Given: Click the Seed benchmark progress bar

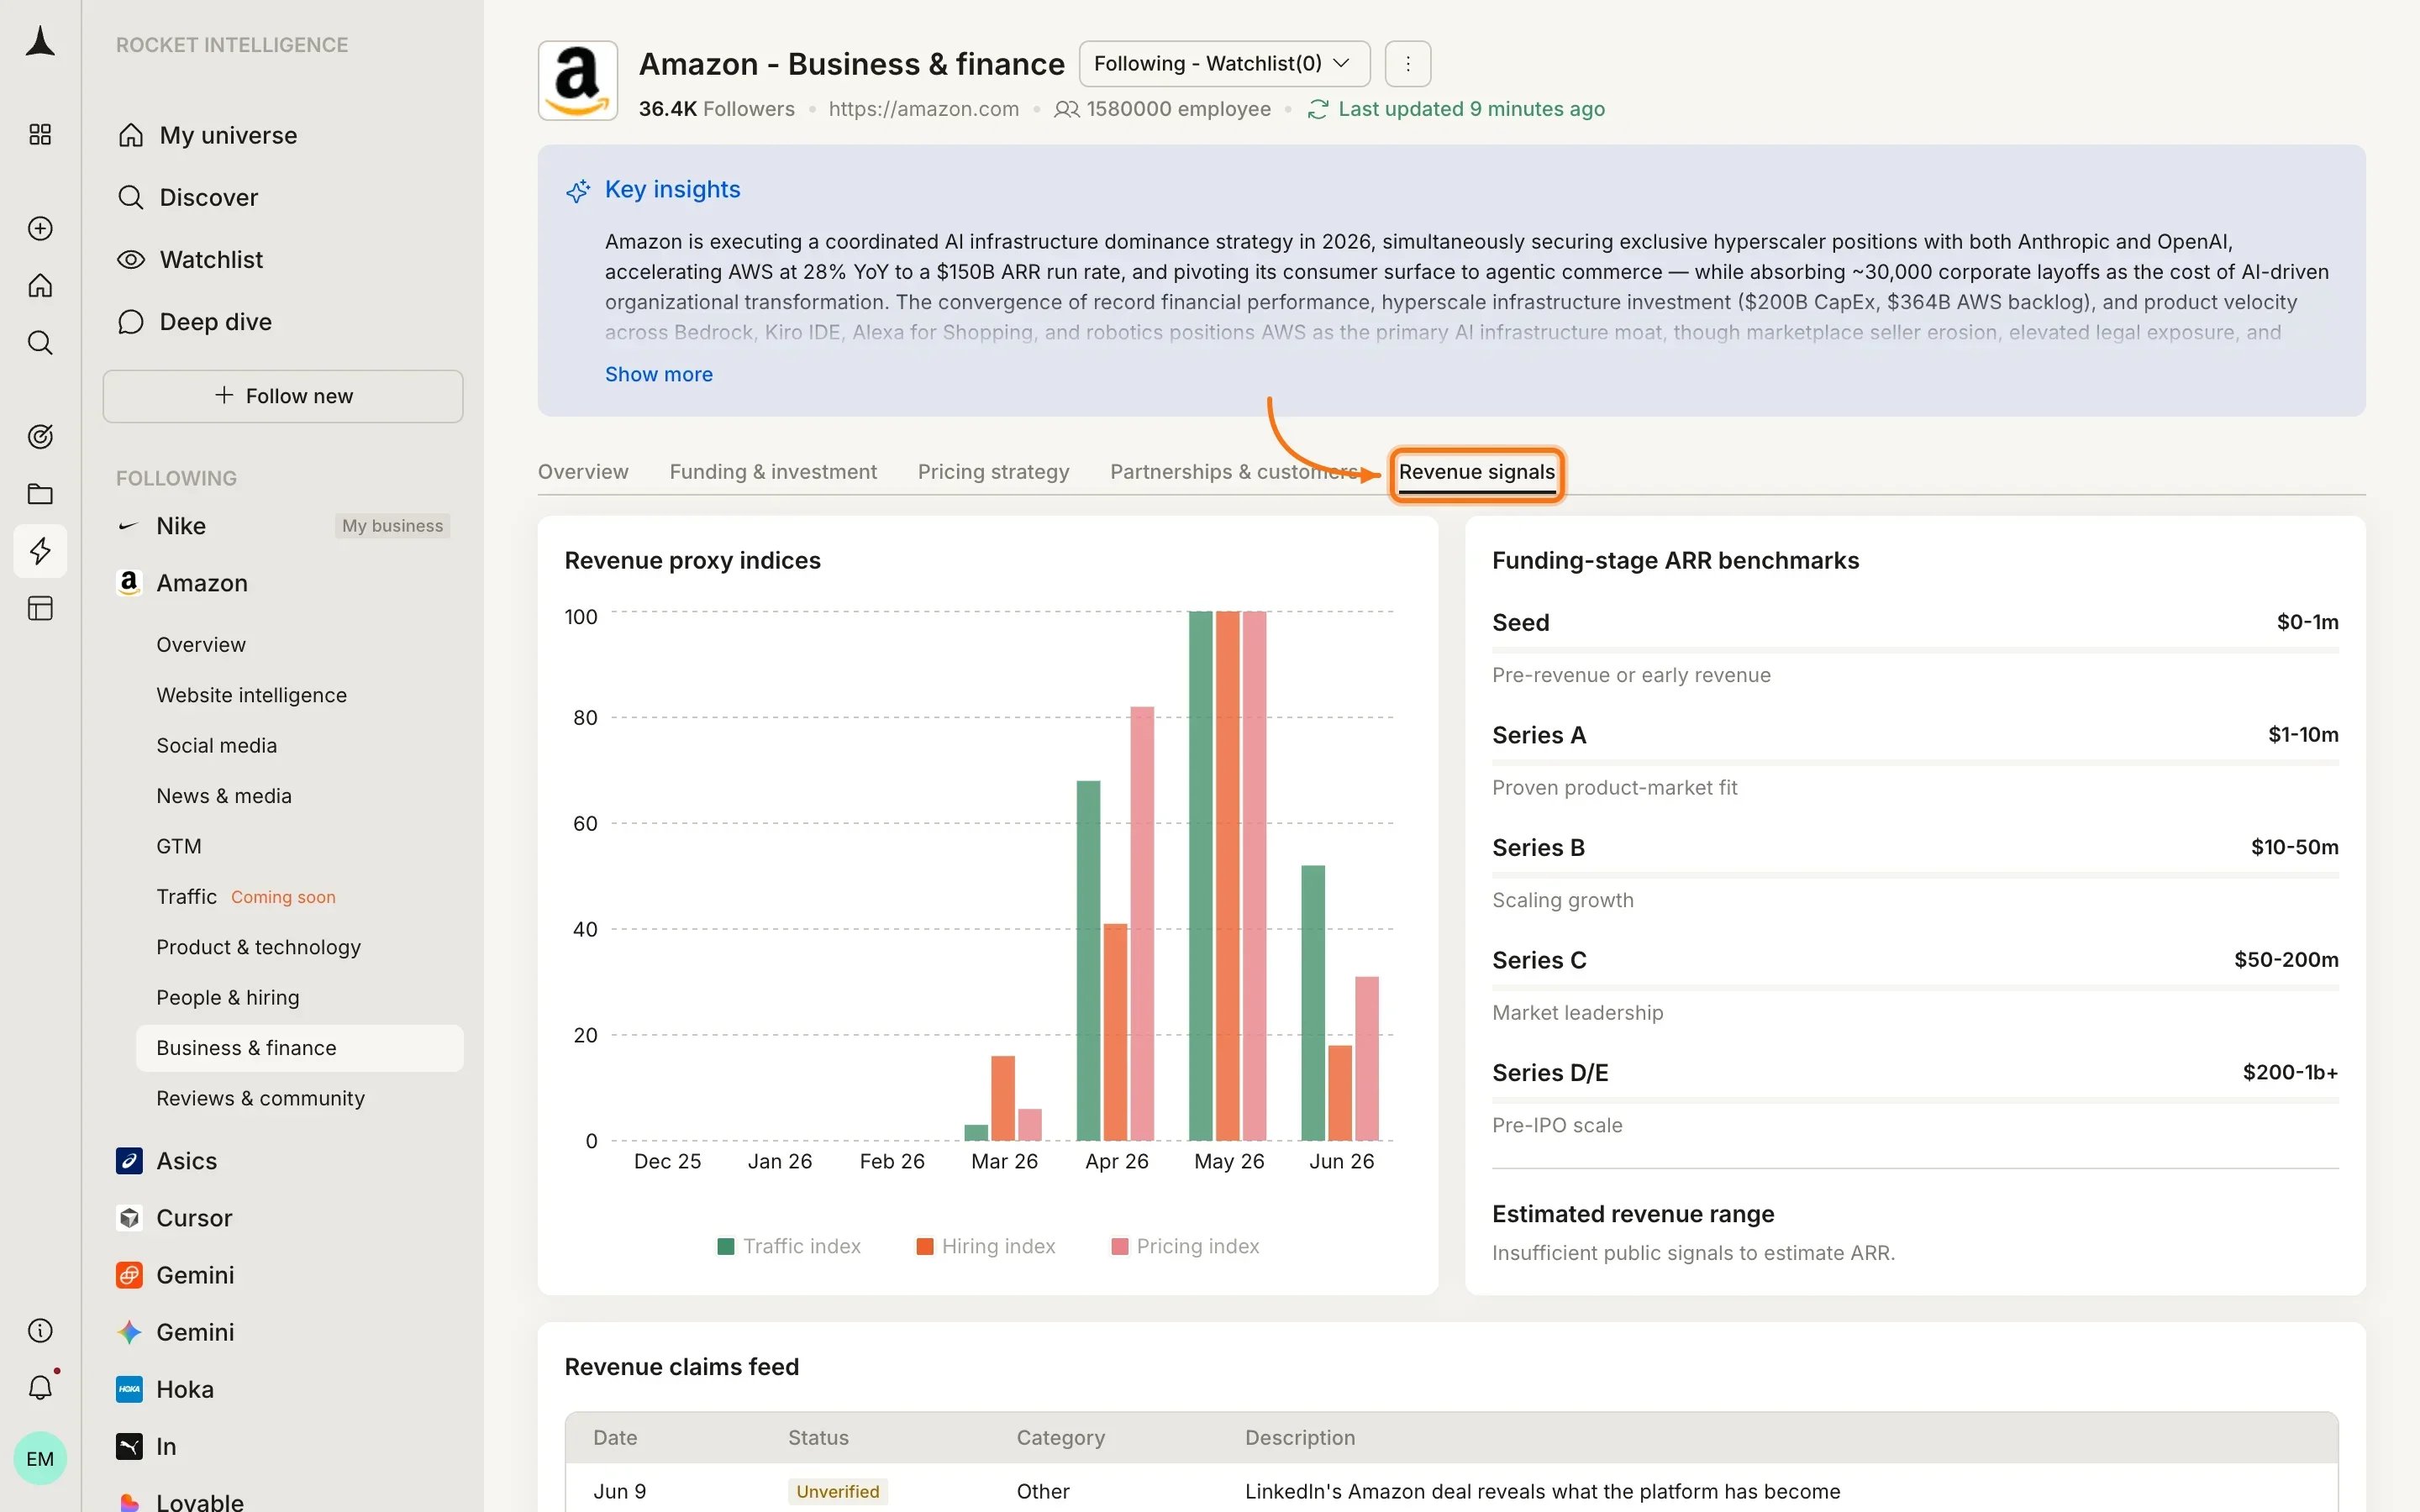Looking at the screenshot, I should (x=1915, y=650).
